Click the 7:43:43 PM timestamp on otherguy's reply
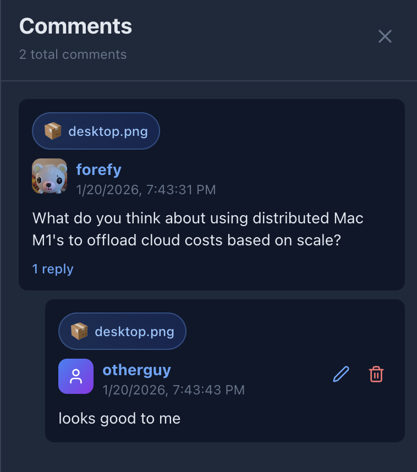 pyautogui.click(x=209, y=390)
